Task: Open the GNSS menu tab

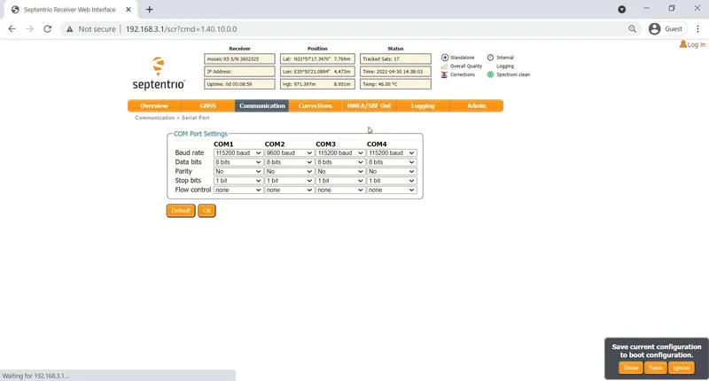Action: coord(208,105)
